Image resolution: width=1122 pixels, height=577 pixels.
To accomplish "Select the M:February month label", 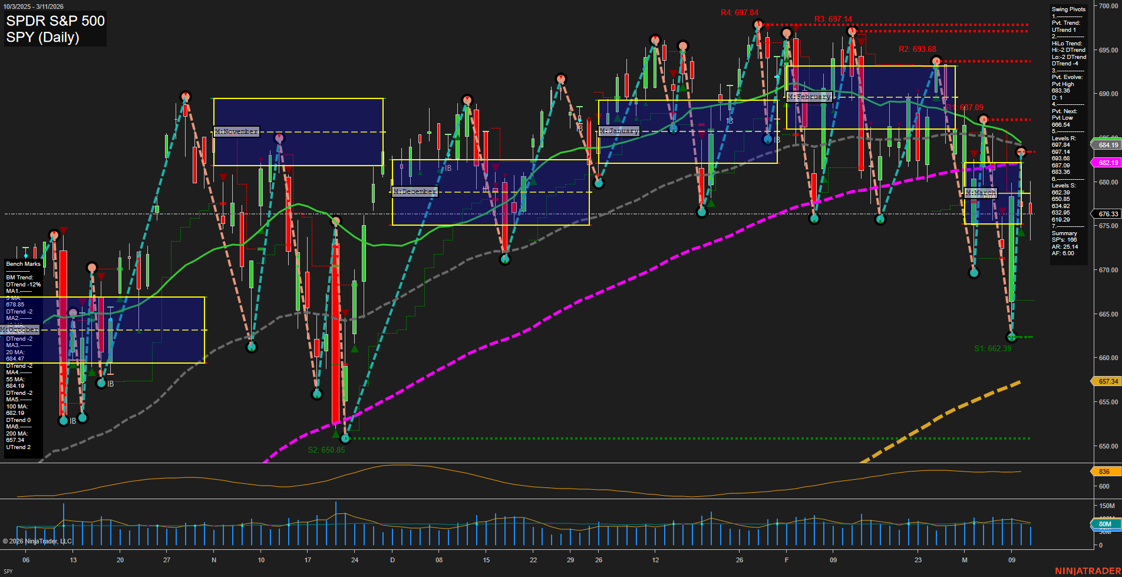I will pyautogui.click(x=809, y=96).
